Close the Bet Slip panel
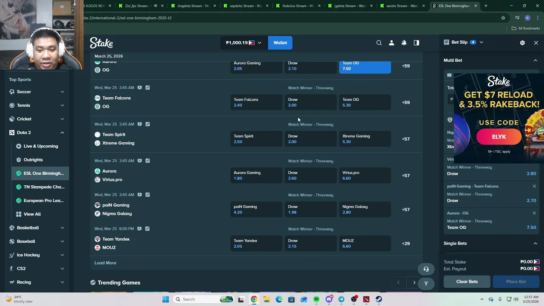Screen dimensions: 544x306 pos(536,42)
